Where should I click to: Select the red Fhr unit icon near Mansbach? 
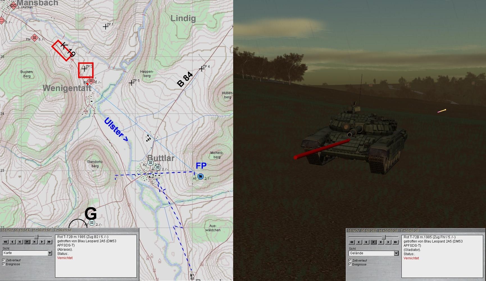35,37
